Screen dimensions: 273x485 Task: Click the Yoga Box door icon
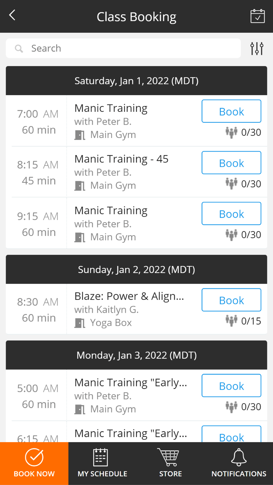[x=80, y=323]
